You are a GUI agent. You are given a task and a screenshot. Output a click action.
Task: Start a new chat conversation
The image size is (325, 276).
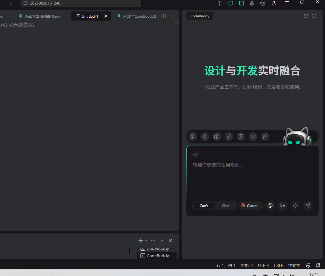[306, 16]
